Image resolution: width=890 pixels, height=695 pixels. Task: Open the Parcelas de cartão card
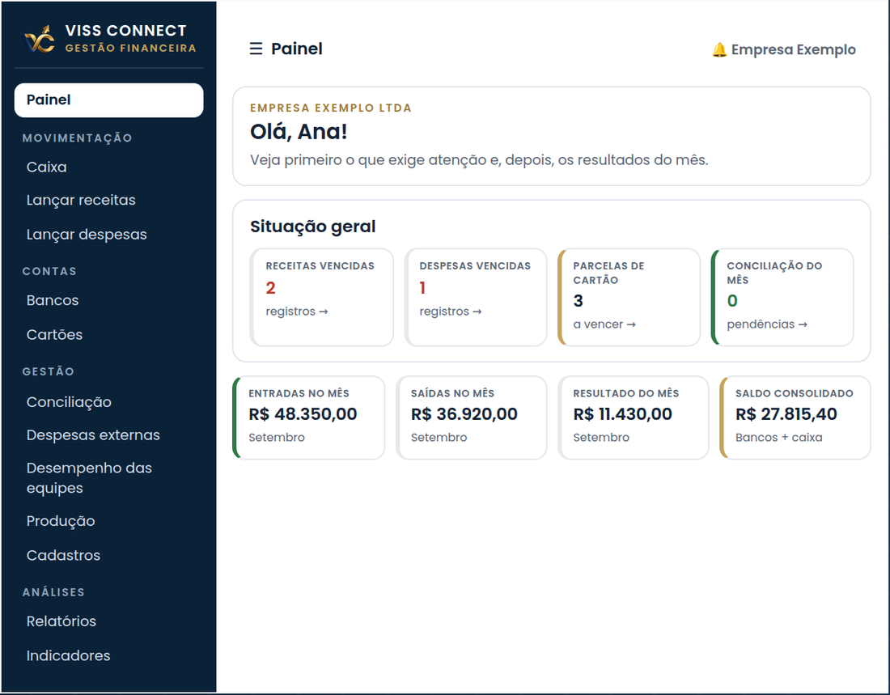[629, 297]
